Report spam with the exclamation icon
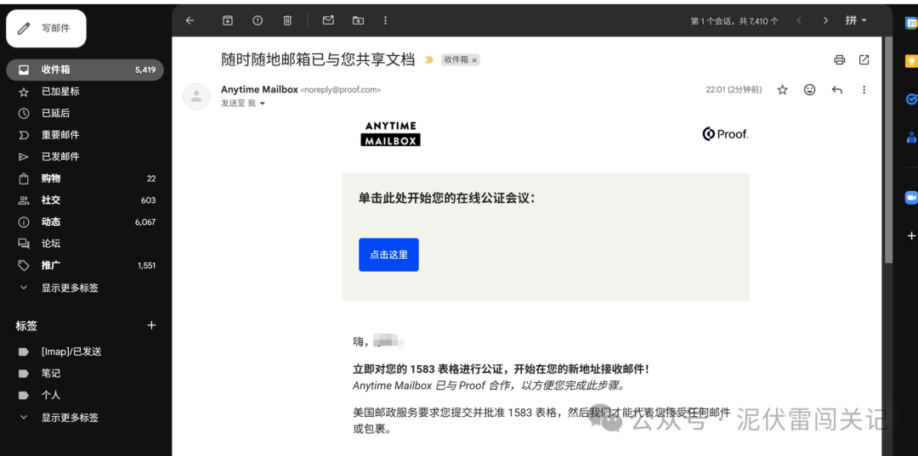The width and height of the screenshot is (918, 456). click(x=258, y=20)
